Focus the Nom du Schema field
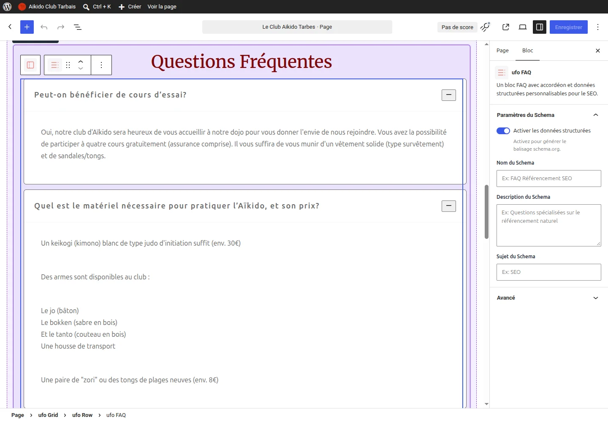 coord(548,179)
